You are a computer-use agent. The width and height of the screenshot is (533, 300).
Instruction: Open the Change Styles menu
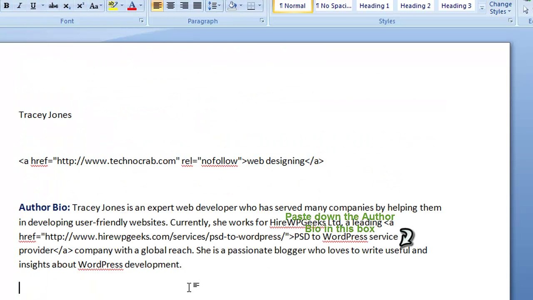tap(501, 8)
